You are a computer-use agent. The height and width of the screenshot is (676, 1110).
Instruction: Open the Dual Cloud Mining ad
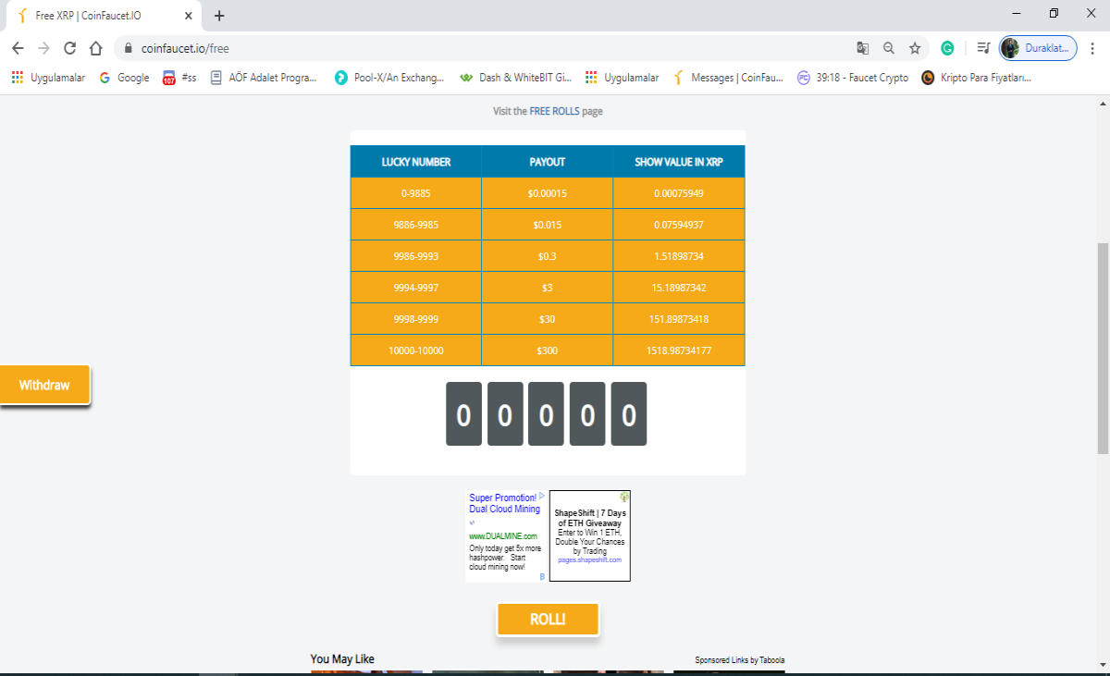coord(504,503)
